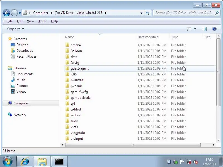
Task: Select the amd64 folder icon
Action: [x=67, y=45]
